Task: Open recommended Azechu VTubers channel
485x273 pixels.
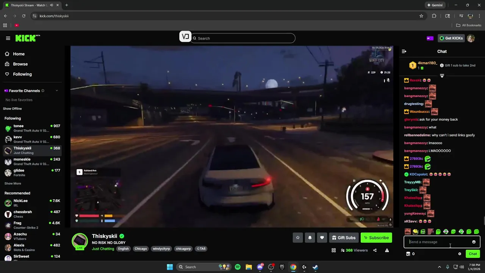Action: 32,236
